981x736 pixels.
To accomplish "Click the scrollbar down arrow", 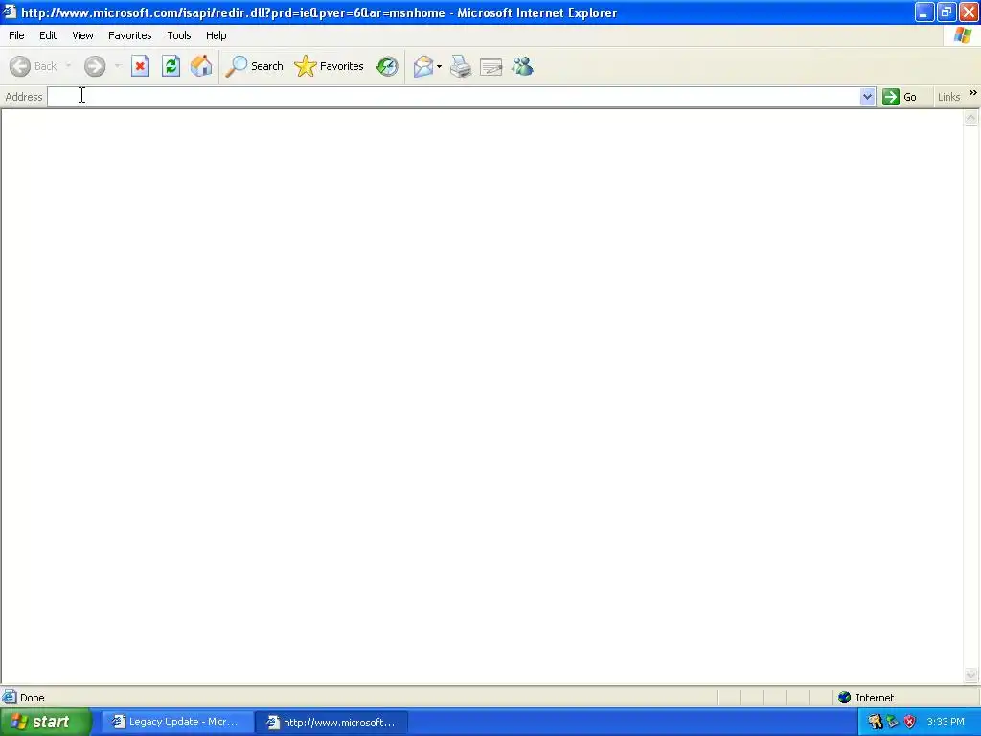I will pos(971,675).
